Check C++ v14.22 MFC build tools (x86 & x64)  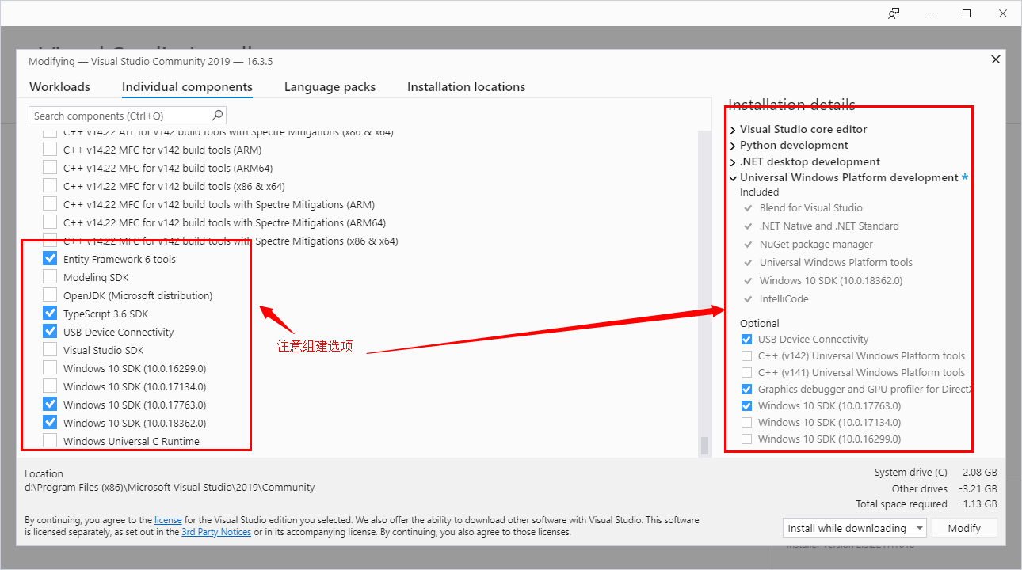[x=50, y=186]
